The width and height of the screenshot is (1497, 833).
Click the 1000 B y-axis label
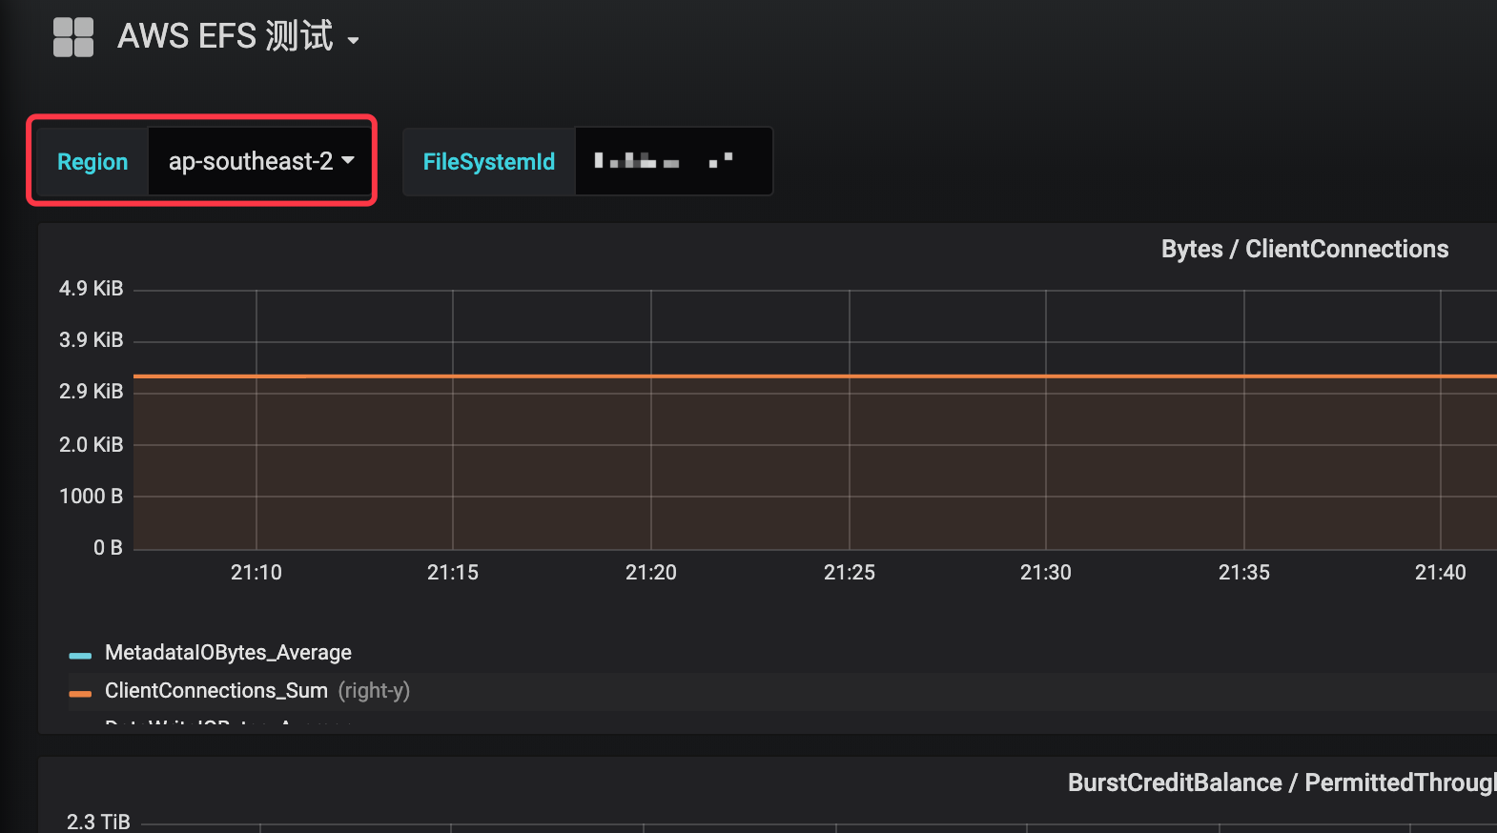click(x=92, y=497)
